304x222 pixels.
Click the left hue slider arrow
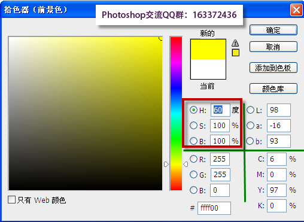click(x=166, y=164)
